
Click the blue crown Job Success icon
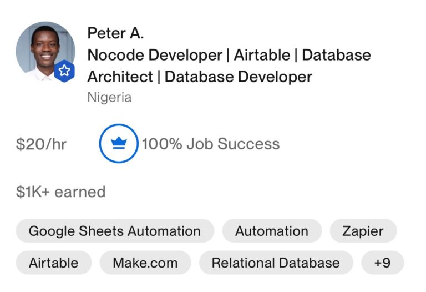tap(119, 143)
